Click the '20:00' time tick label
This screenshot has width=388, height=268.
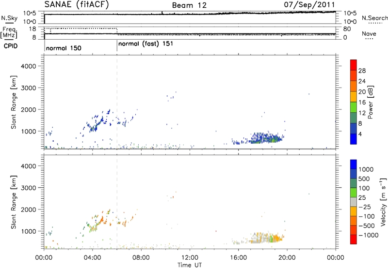(287, 258)
